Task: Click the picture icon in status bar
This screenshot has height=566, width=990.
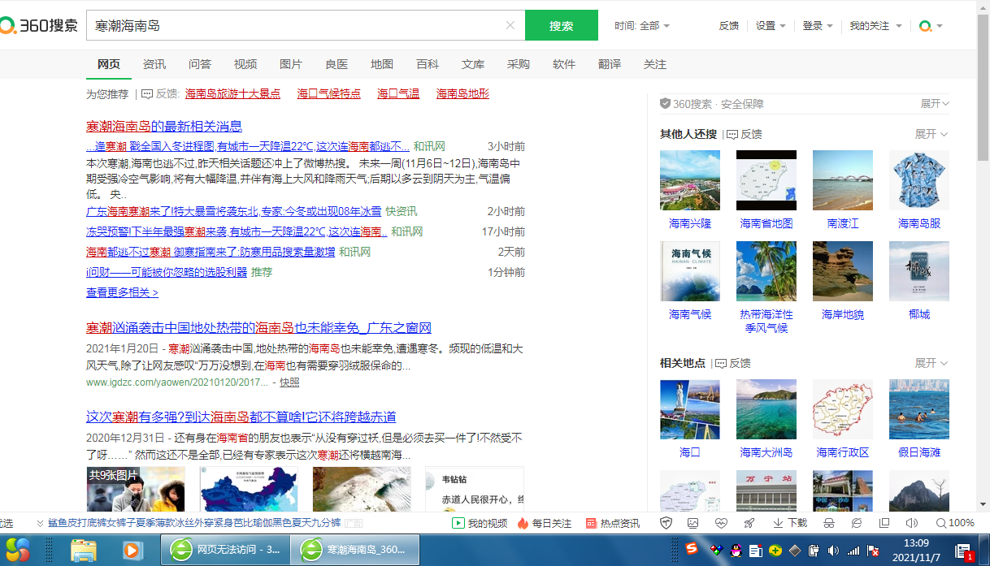Action: (693, 523)
